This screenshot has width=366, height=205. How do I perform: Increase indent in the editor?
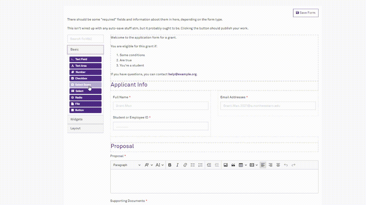209,165
